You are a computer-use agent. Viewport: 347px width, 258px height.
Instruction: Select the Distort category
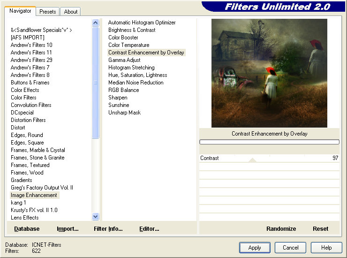click(x=18, y=128)
